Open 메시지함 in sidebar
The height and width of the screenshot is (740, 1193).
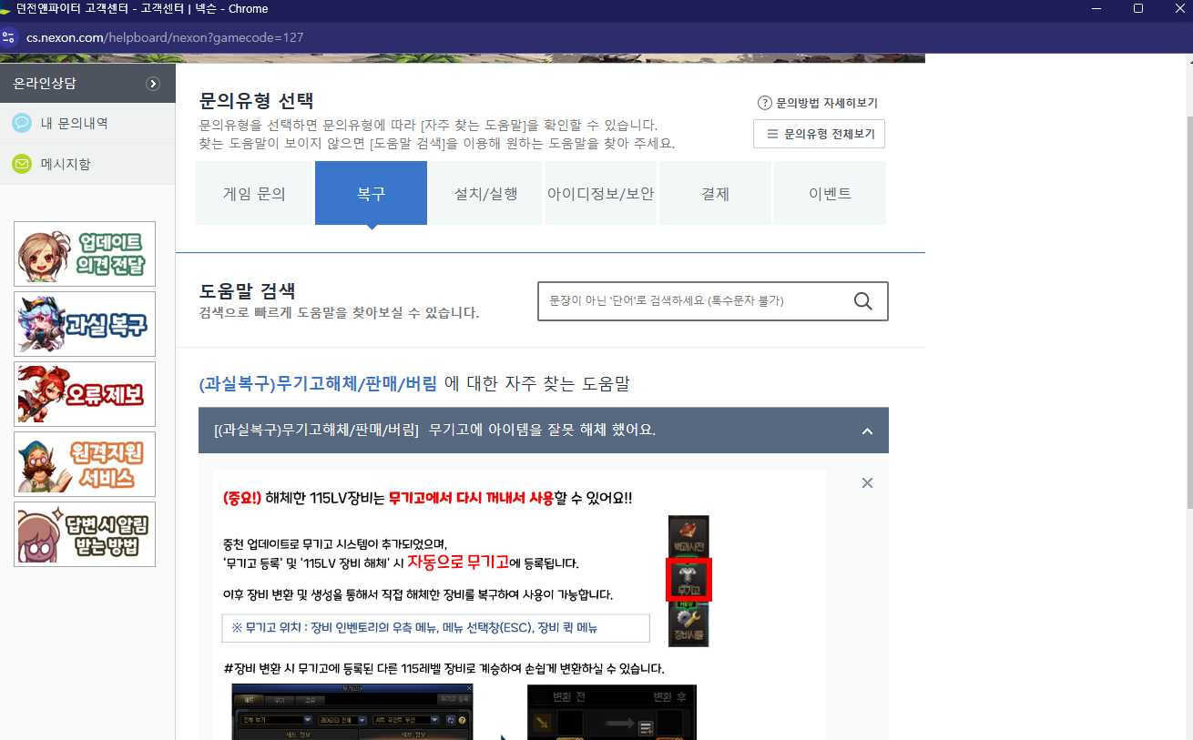66,164
